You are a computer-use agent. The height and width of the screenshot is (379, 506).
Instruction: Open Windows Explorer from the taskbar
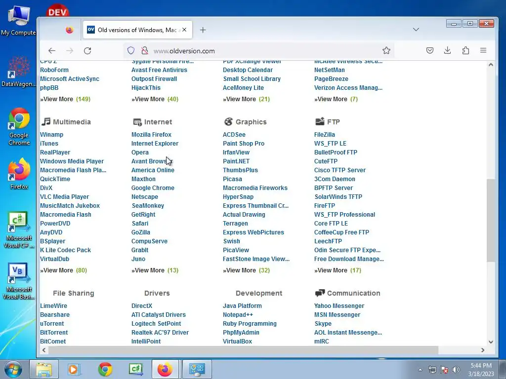pyautogui.click(x=44, y=369)
